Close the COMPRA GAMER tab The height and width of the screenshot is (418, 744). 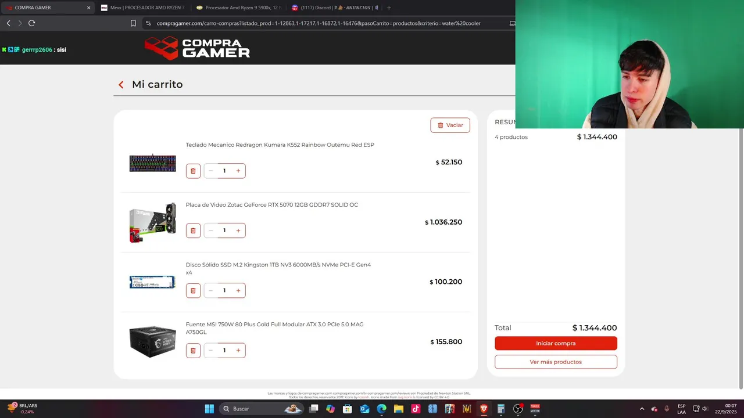coord(88,8)
